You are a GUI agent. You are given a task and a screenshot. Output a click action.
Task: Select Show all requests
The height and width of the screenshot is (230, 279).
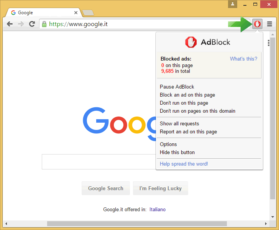point(179,123)
